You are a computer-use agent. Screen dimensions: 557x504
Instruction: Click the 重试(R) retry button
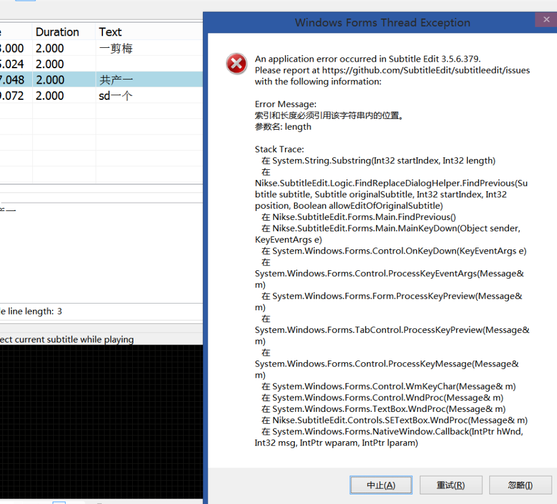tap(451, 485)
